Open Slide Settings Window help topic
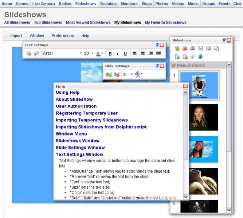Viewport: 243px width, 218px height. tap(80, 148)
